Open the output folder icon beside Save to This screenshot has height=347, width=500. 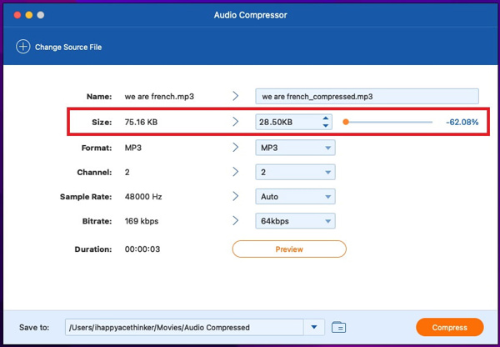[x=338, y=327]
